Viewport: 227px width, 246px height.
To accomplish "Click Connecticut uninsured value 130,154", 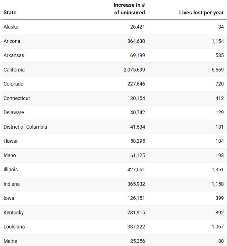I will coord(136,98).
